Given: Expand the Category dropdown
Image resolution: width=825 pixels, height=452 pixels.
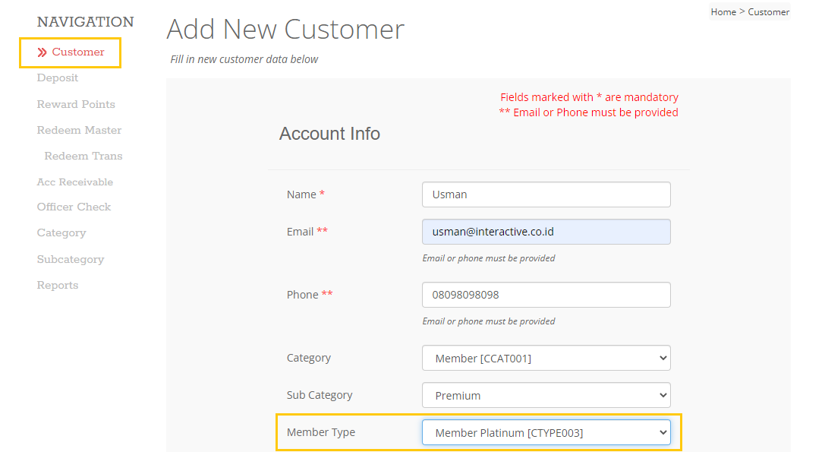Looking at the screenshot, I should [546, 358].
